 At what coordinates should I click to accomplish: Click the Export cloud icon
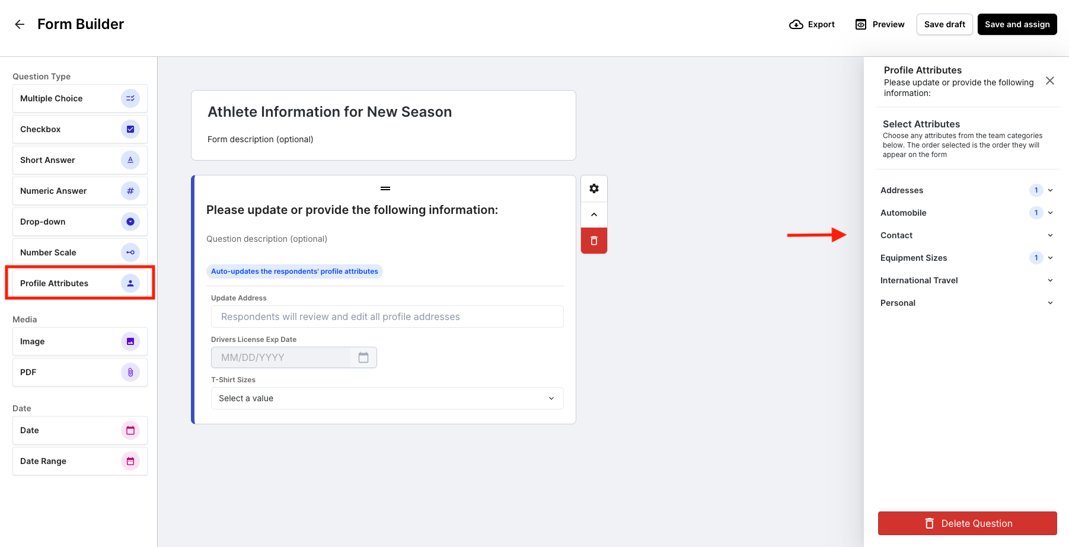[796, 24]
